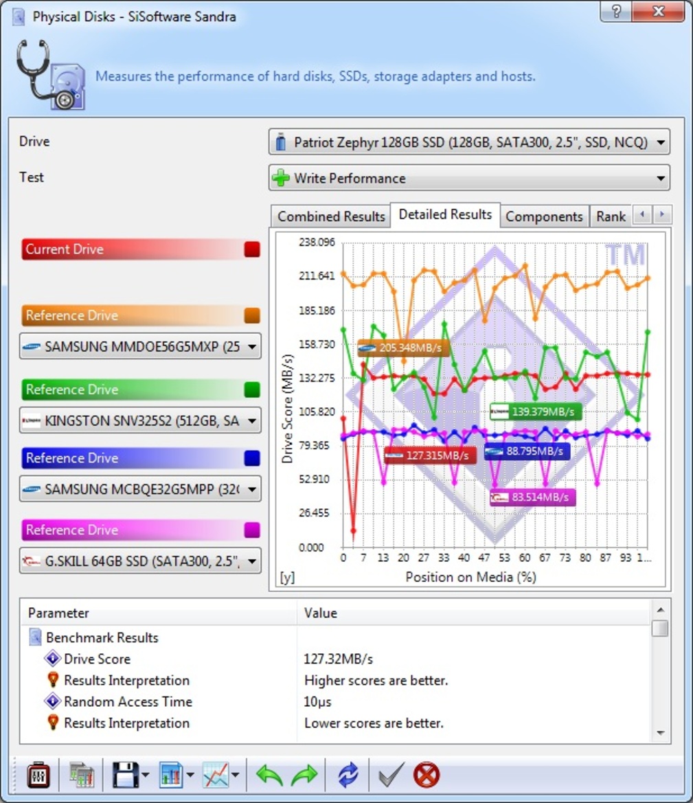The width and height of the screenshot is (693, 803).
Task: Switch to the Rank tab
Action: click(x=611, y=216)
